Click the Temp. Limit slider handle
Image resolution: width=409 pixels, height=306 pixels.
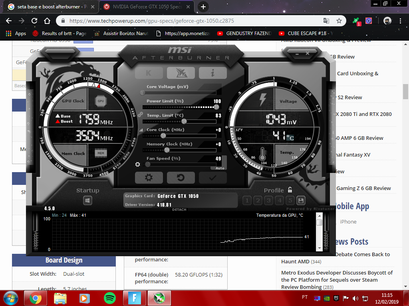(184, 121)
